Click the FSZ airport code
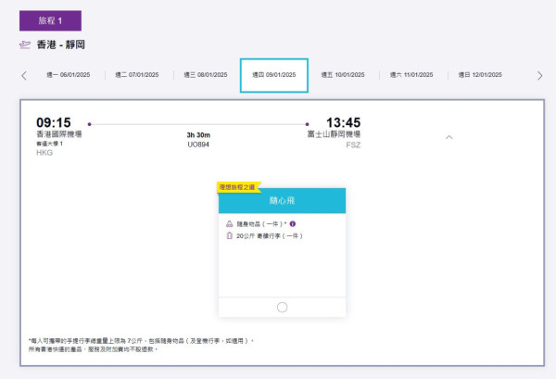Image resolution: width=556 pixels, height=379 pixels. pos(353,145)
